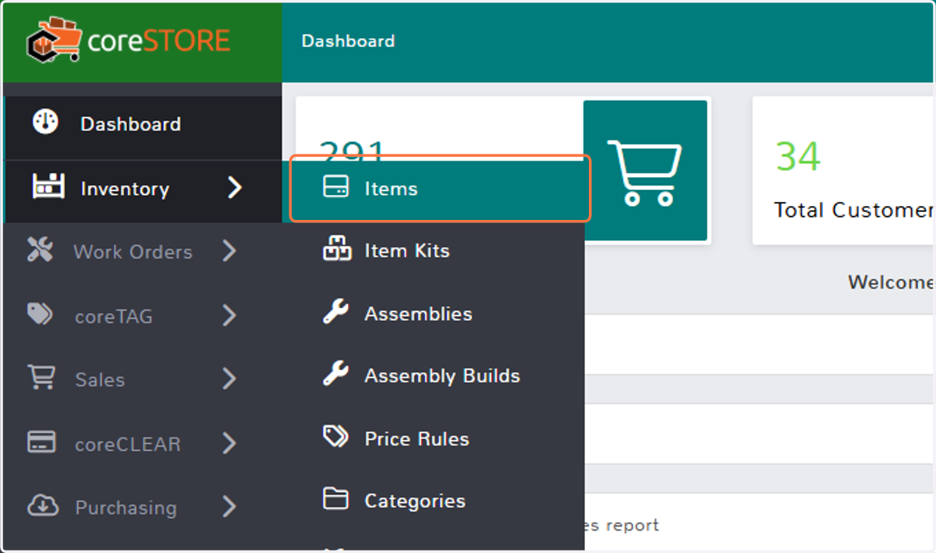Open the Purchasing menu label

click(126, 508)
